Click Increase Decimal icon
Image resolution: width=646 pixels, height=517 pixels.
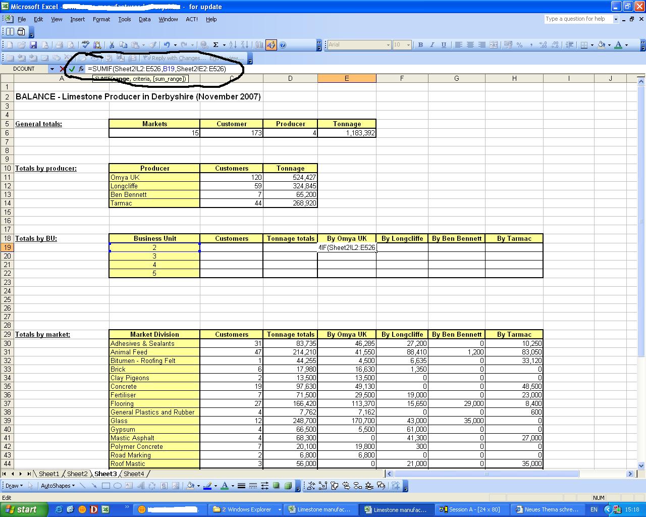click(543, 45)
